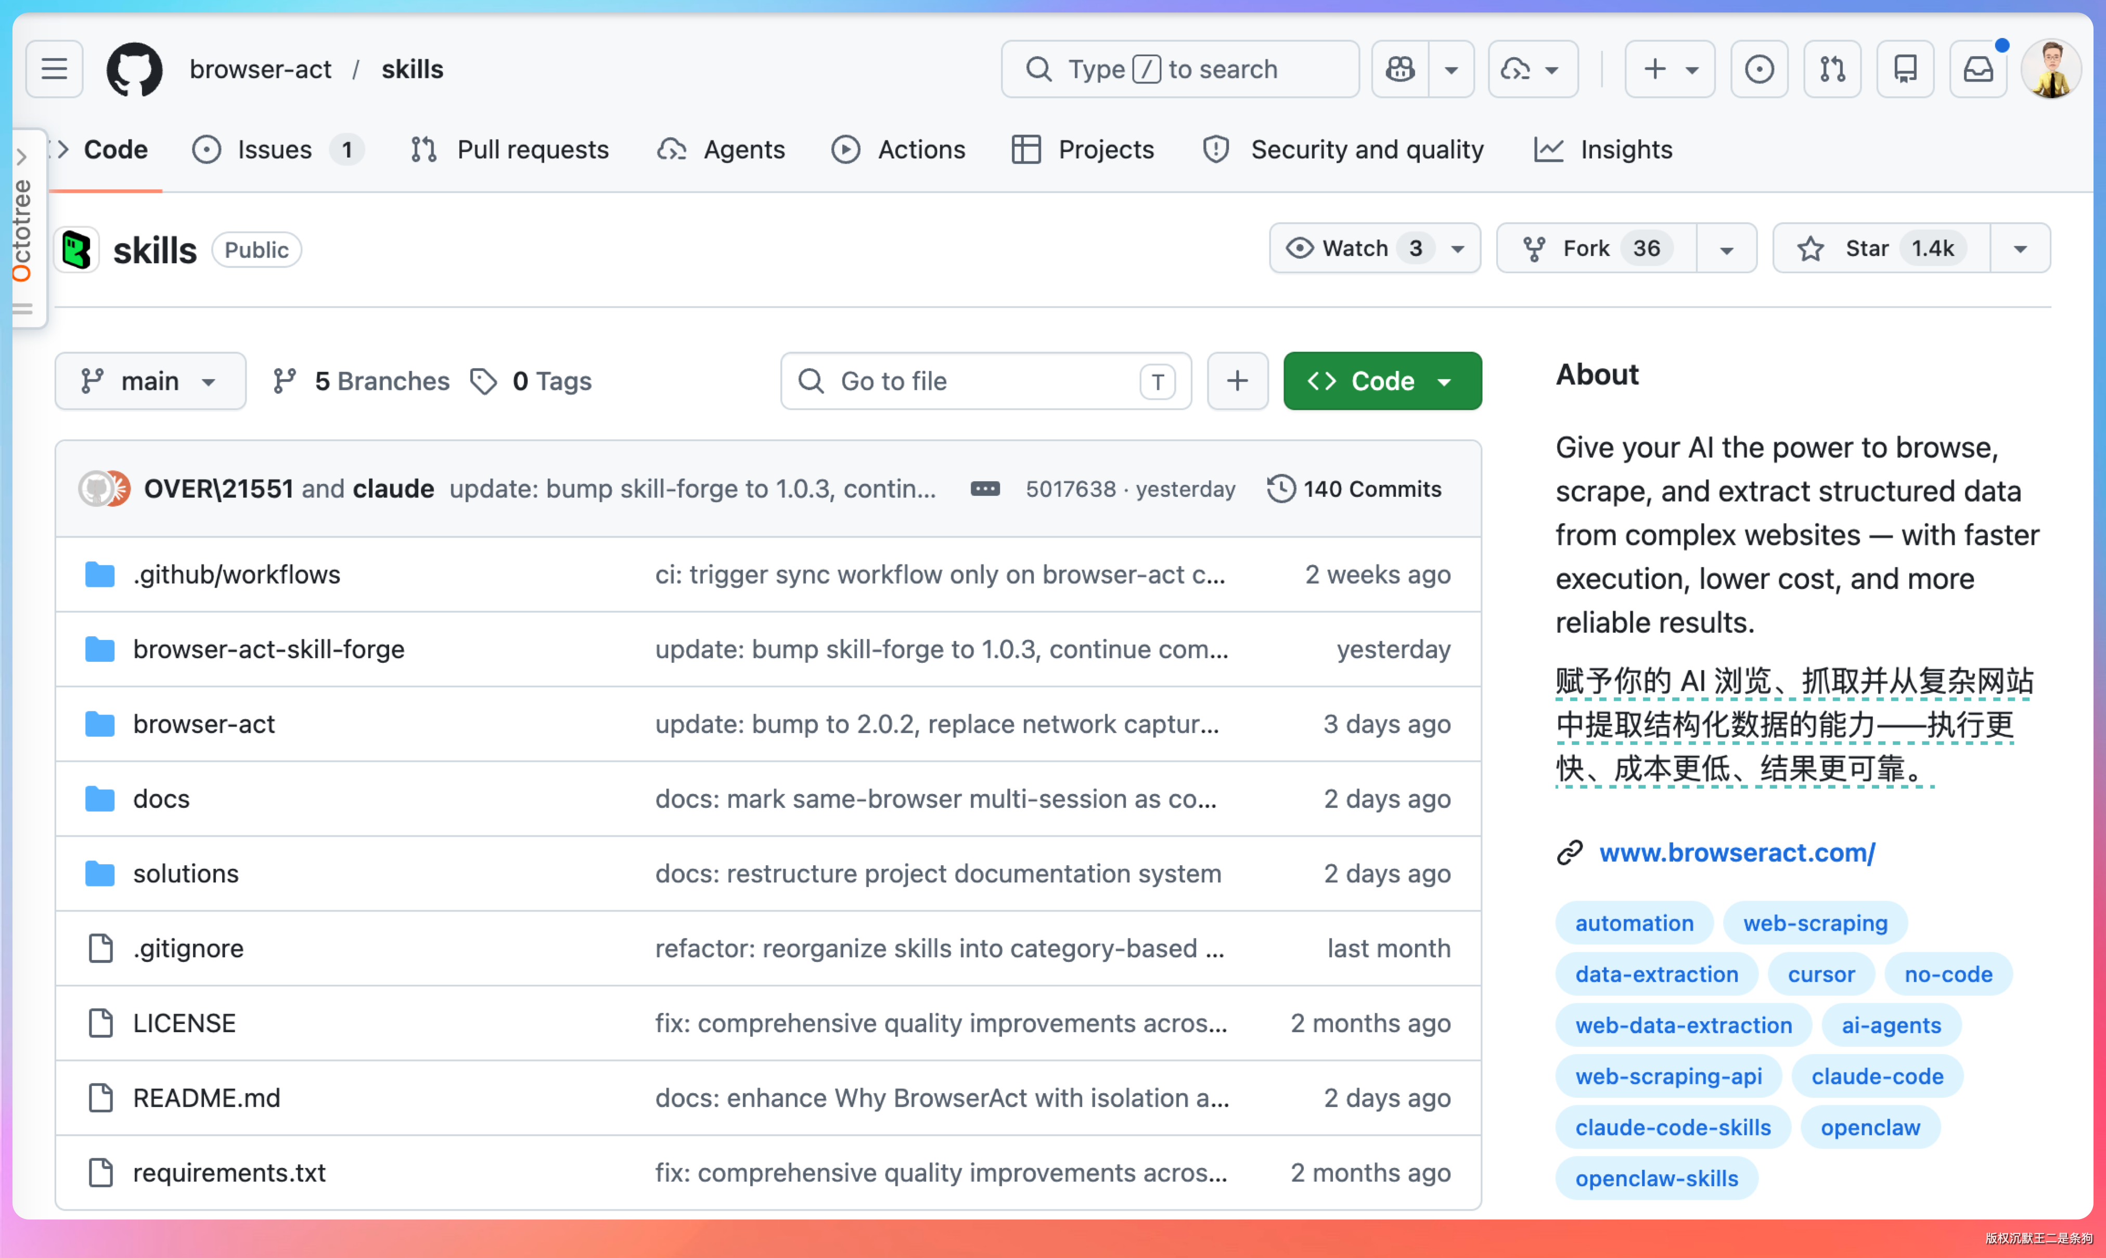This screenshot has height=1258, width=2106.
Task: Fork the skills repository
Action: point(1597,248)
